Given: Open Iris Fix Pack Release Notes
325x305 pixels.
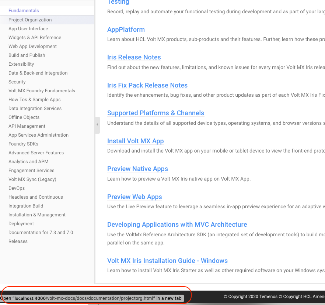Looking at the screenshot, I should tap(147, 85).
